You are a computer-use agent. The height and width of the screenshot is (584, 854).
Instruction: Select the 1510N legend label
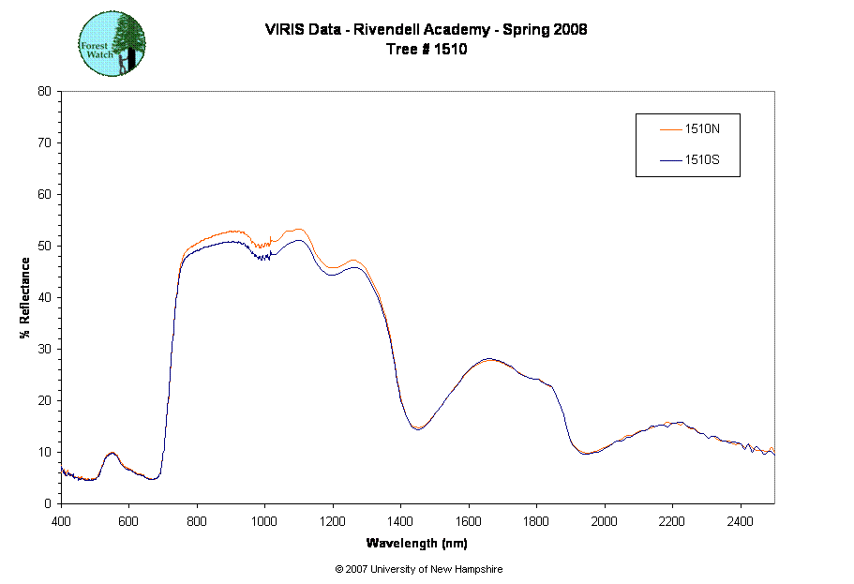click(701, 127)
